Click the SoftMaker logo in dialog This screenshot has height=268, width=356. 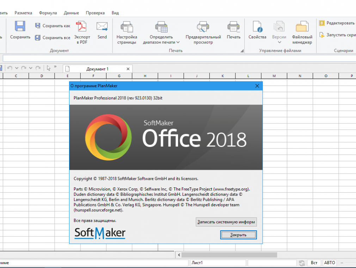[x=100, y=233]
